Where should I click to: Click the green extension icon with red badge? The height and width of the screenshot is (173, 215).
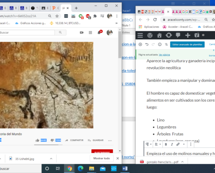point(81,16)
